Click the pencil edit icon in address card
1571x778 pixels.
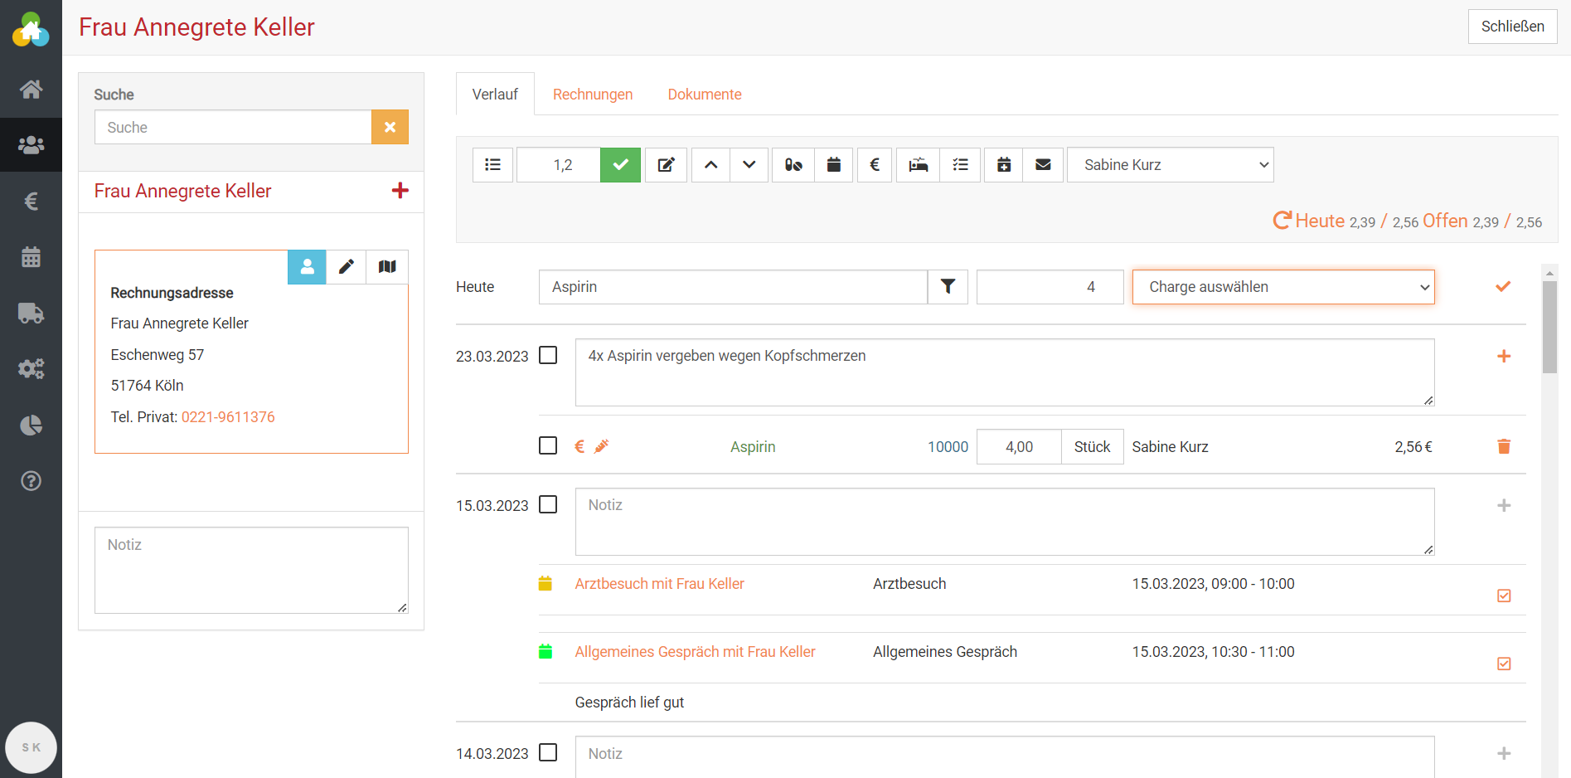point(347,267)
